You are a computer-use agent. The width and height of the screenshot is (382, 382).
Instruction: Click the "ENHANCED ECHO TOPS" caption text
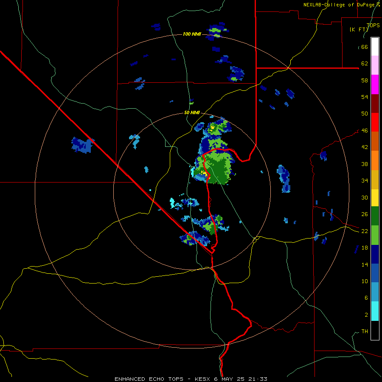(x=149, y=379)
